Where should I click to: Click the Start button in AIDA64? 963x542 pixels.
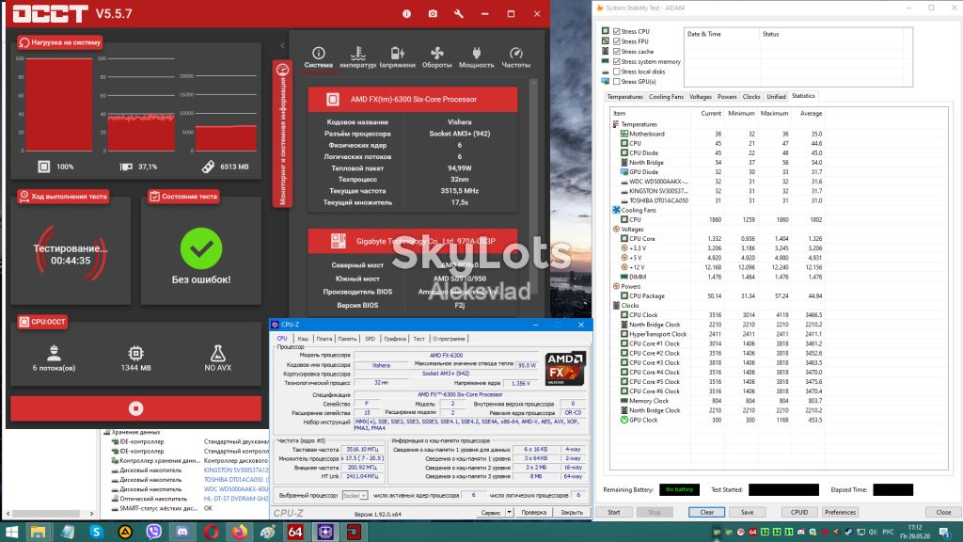point(613,512)
